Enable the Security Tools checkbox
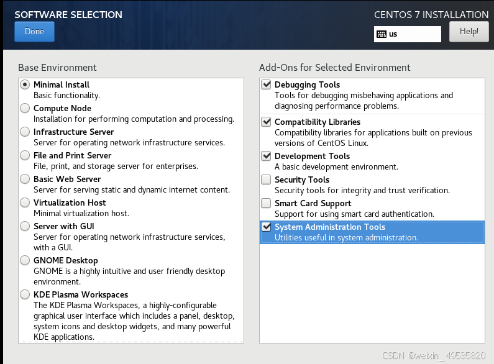The height and width of the screenshot is (364, 494). click(266, 180)
